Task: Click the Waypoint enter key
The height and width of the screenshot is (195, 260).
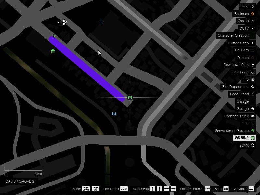Action: point(251,189)
